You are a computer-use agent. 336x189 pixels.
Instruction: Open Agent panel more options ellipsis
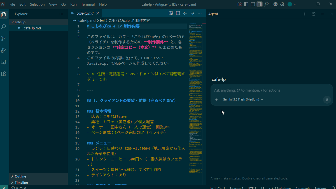point(323,14)
